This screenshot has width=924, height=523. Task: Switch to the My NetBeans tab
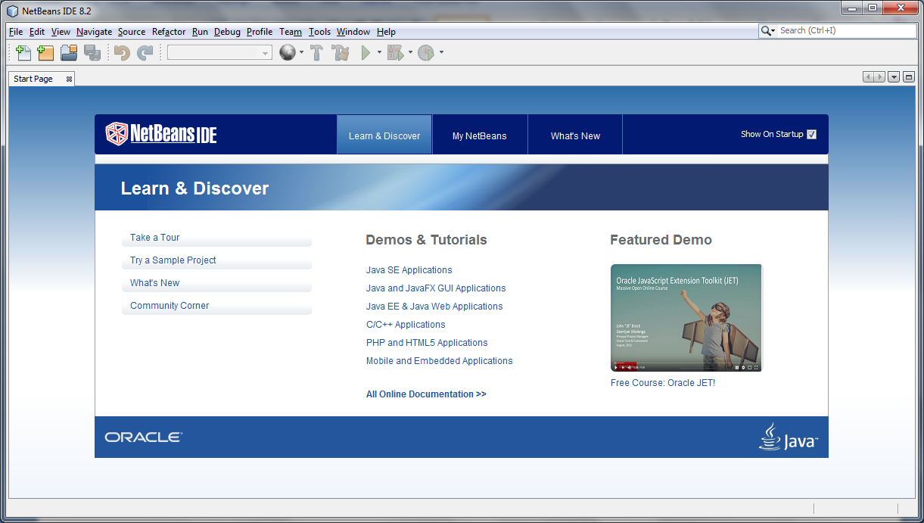480,135
